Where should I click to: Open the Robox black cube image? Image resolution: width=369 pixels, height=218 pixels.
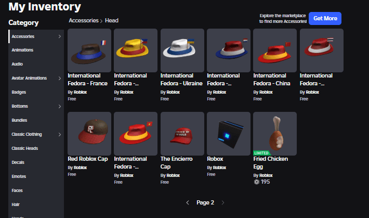click(229, 134)
